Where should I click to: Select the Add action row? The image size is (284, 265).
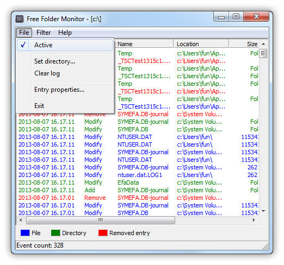[x=138, y=190]
